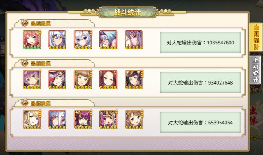This screenshot has height=155, width=263.
Task: Click the silver-haired eyepatch character portrait
Action: [x=57, y=80]
